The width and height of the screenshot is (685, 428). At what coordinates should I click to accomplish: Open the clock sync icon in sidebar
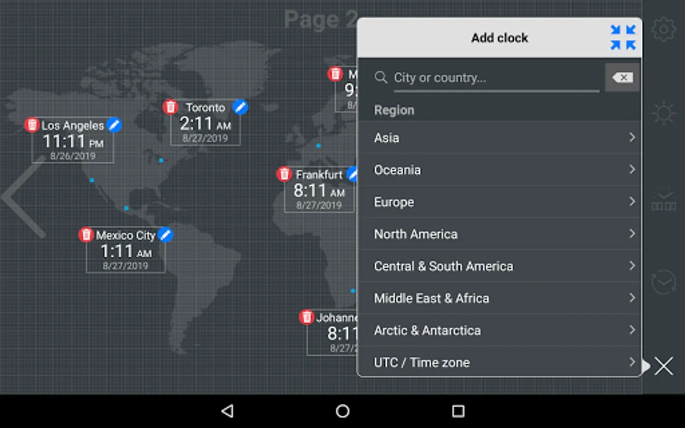664,282
